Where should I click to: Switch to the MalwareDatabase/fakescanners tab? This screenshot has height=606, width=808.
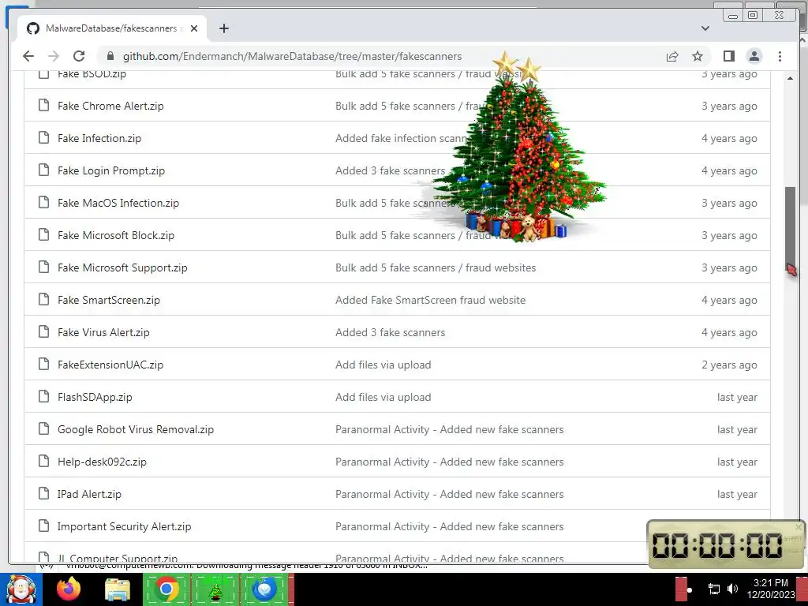(x=112, y=28)
